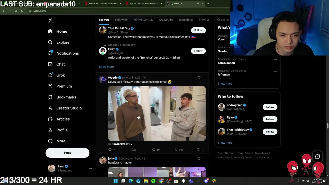This screenshot has height=185, width=329.
Task: Follow Grizz in the feed
Action: pos(198,51)
